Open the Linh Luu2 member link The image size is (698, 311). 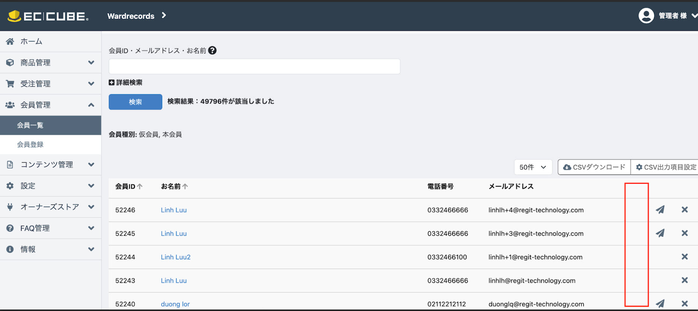tap(175, 257)
